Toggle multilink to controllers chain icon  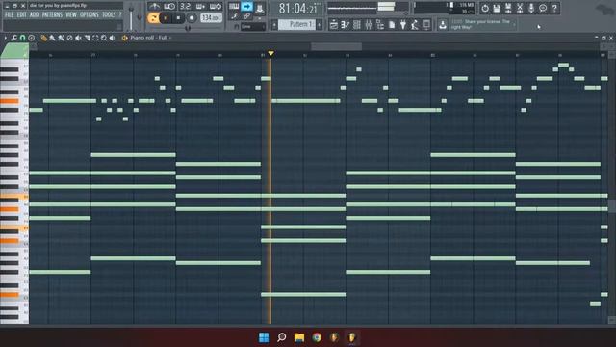[246, 16]
